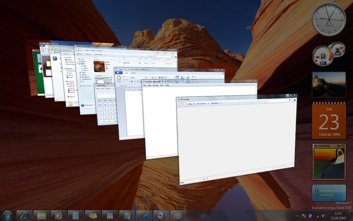Click the back button in XPS Viewer
Image resolution: width=353 pixels, height=221 pixels.
coord(180,105)
